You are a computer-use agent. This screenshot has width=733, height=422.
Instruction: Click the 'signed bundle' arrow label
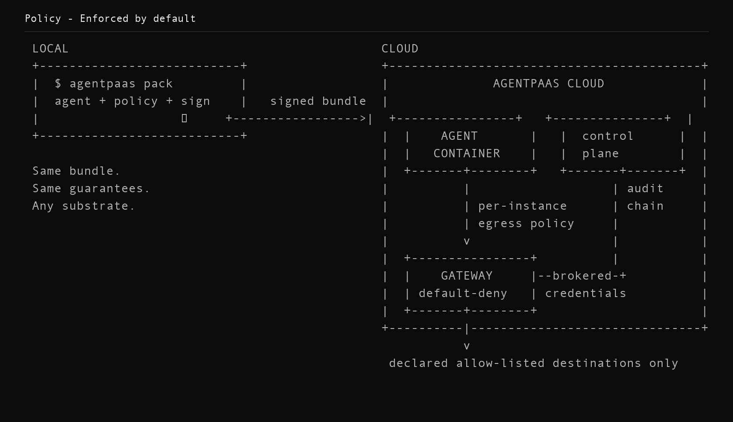click(x=318, y=101)
